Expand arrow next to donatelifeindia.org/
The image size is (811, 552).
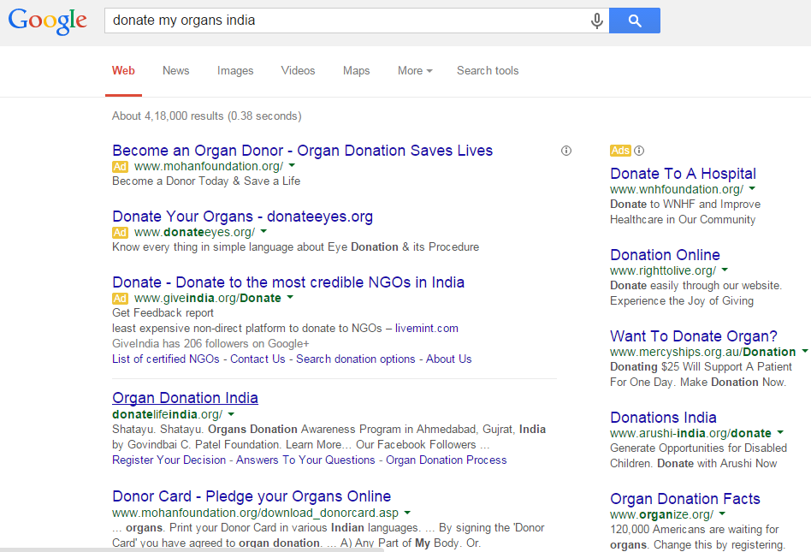[x=231, y=414]
